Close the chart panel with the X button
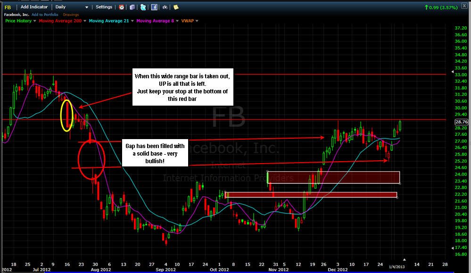 [464, 6]
